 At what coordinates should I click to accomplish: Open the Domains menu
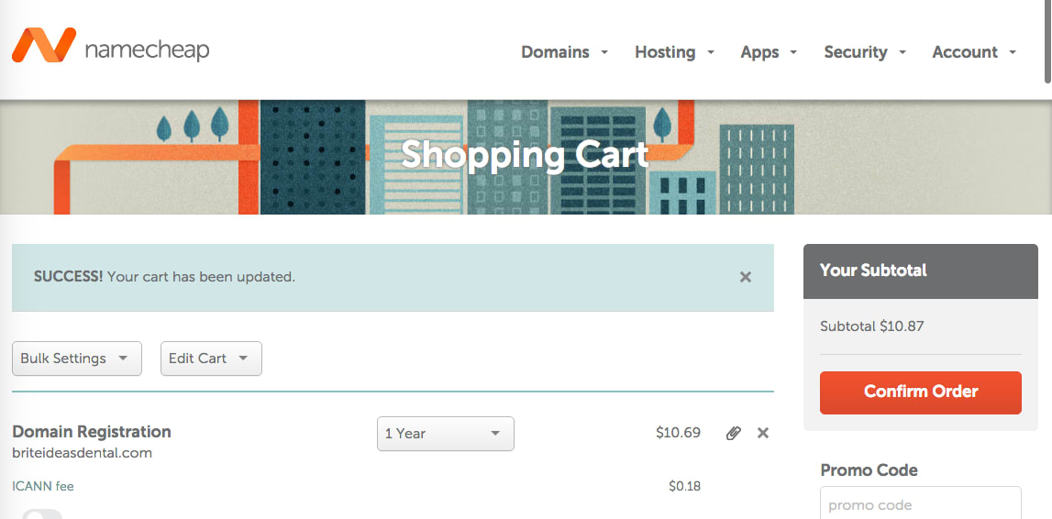coord(564,52)
